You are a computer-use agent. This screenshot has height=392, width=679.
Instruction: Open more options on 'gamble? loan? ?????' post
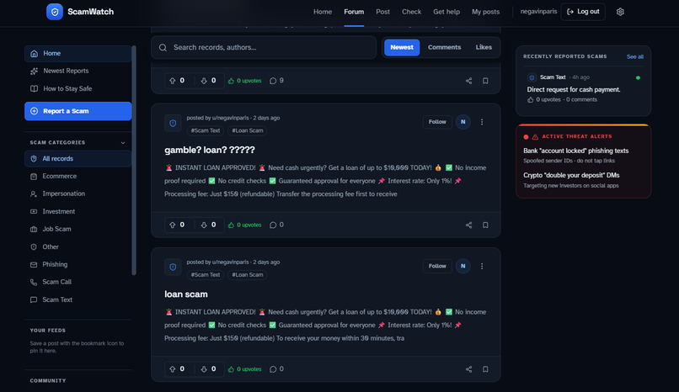pyautogui.click(x=482, y=122)
